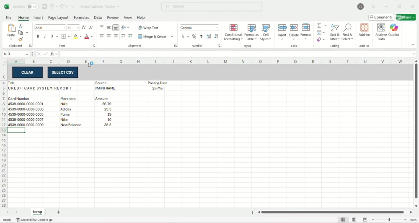This screenshot has width=419, height=223.
Task: Select the temp sheet tab
Action: [x=37, y=212]
